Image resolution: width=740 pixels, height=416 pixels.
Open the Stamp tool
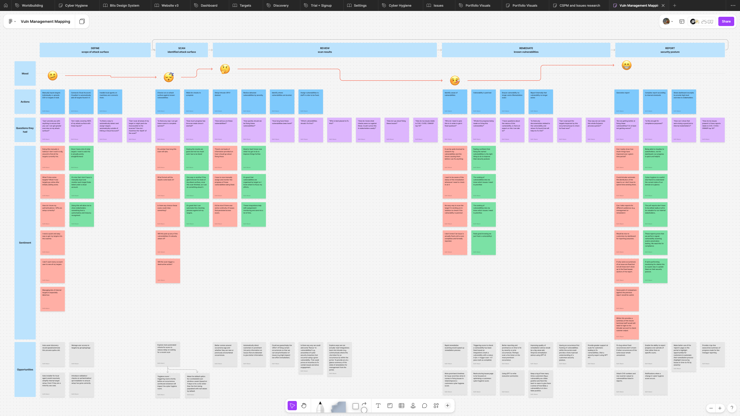pyautogui.click(x=413, y=406)
